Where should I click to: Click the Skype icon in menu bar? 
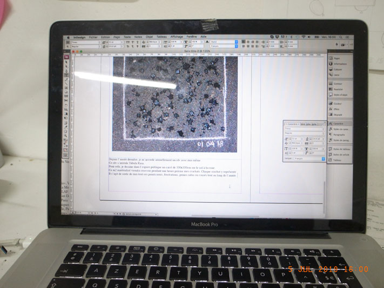[x=272, y=37]
